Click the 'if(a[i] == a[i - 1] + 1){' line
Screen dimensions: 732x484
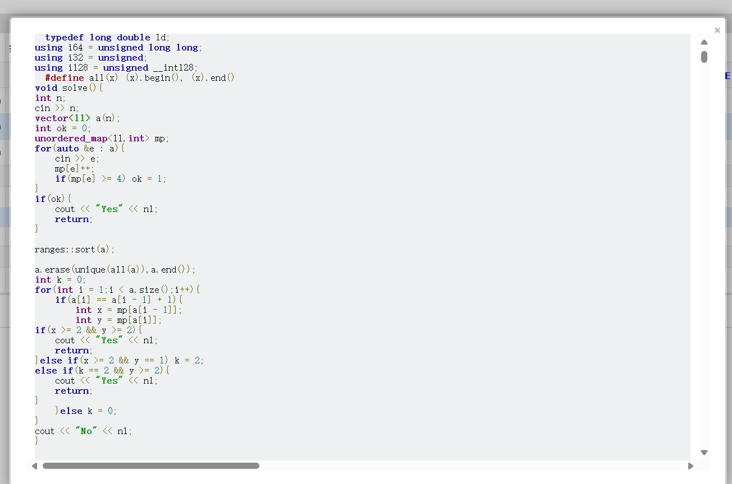coord(119,300)
